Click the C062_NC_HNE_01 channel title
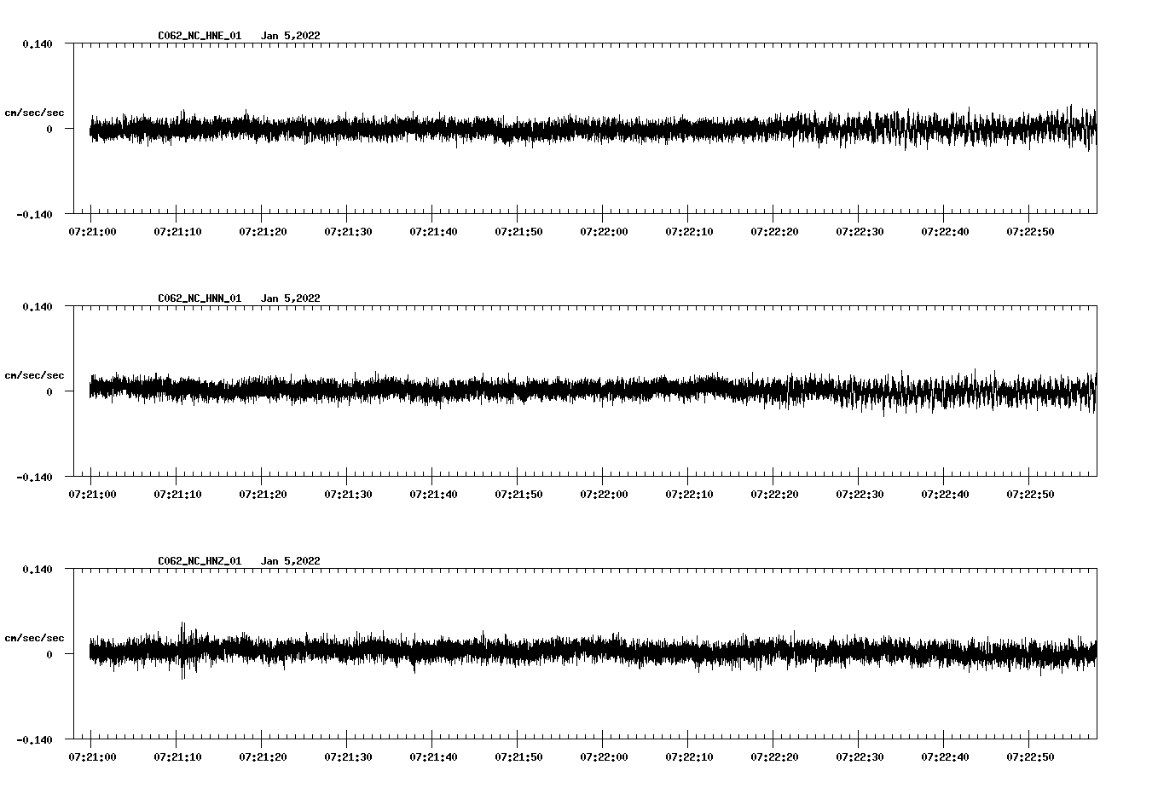Viewport: 1158px width, 788px height. pyautogui.click(x=200, y=36)
